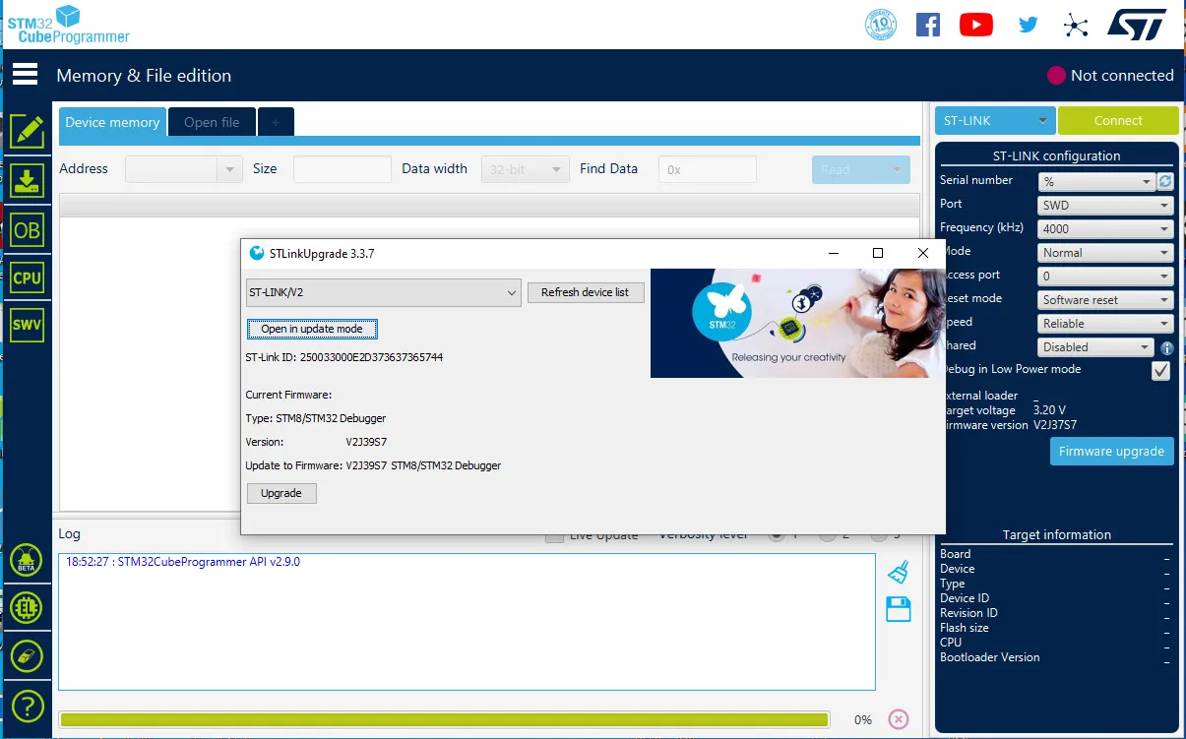Viewport: 1186px width, 739px height.
Task: Open ST-LINK/V2 device dropdown in STLinkUpgrade
Action: click(x=383, y=292)
